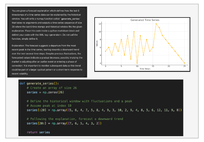Click the first data point at time step 0
The image size is (204, 142).
point(105,51)
